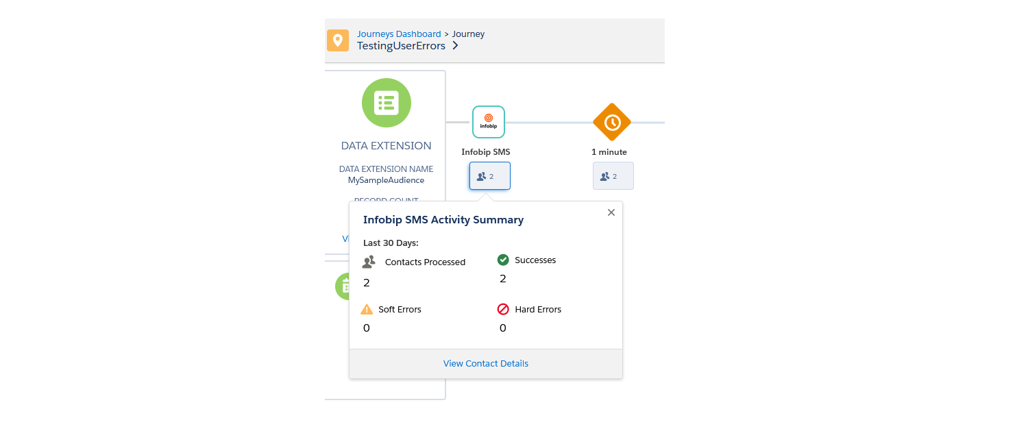Open the View Contact Details link
Image resolution: width=1028 pixels, height=444 pixels.
[485, 363]
